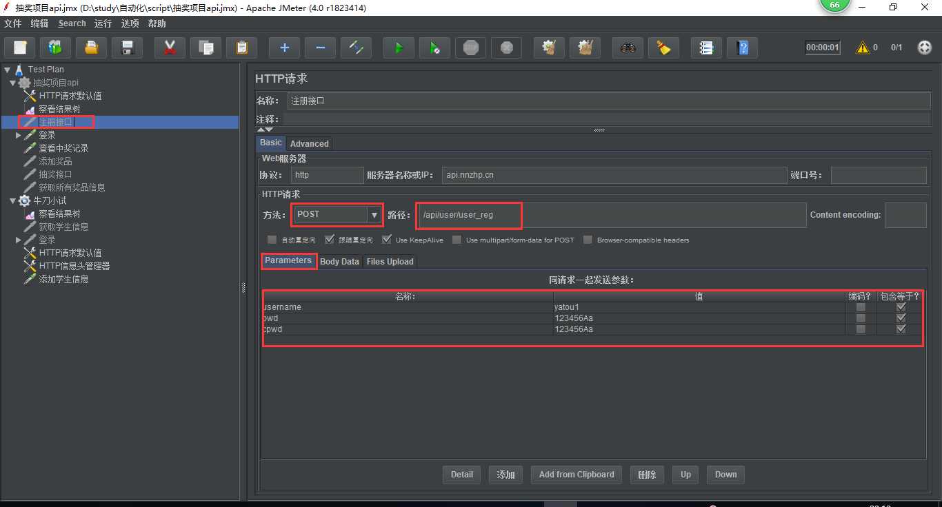Click Add from Clipboard button
Viewport: 942px width, 507px height.
click(577, 475)
